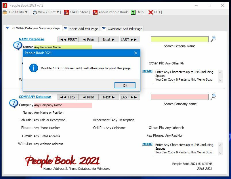Open the MEMO link in COMPANY section
231x179 pixels.
point(147,144)
